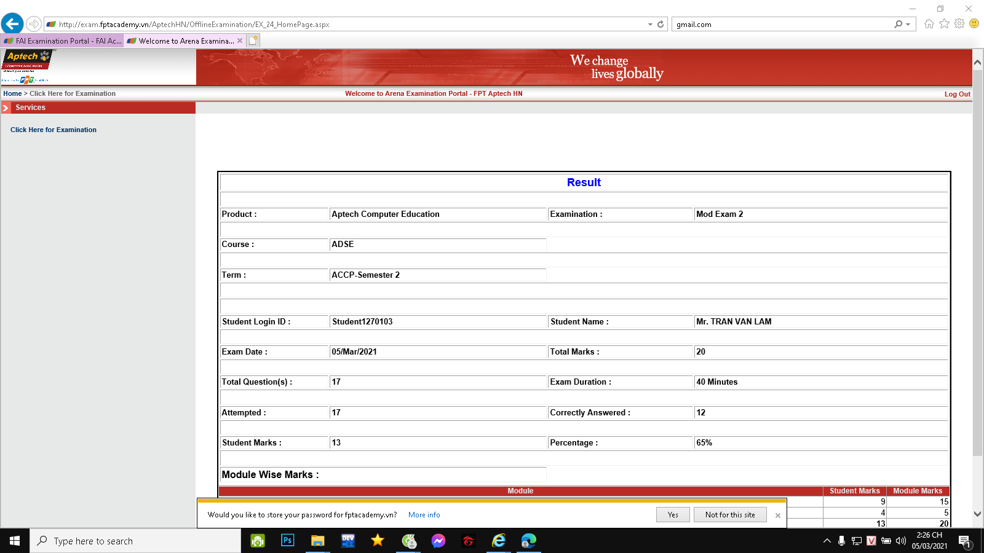The image size is (984, 553).
Task: Click the microphone tray icon
Action: point(842,541)
